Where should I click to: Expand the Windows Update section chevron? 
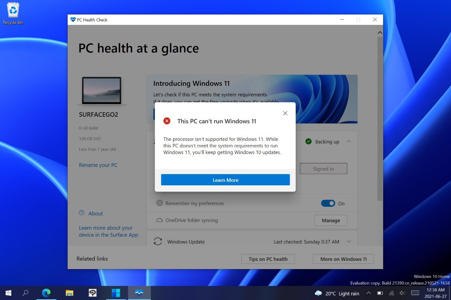tap(349, 242)
